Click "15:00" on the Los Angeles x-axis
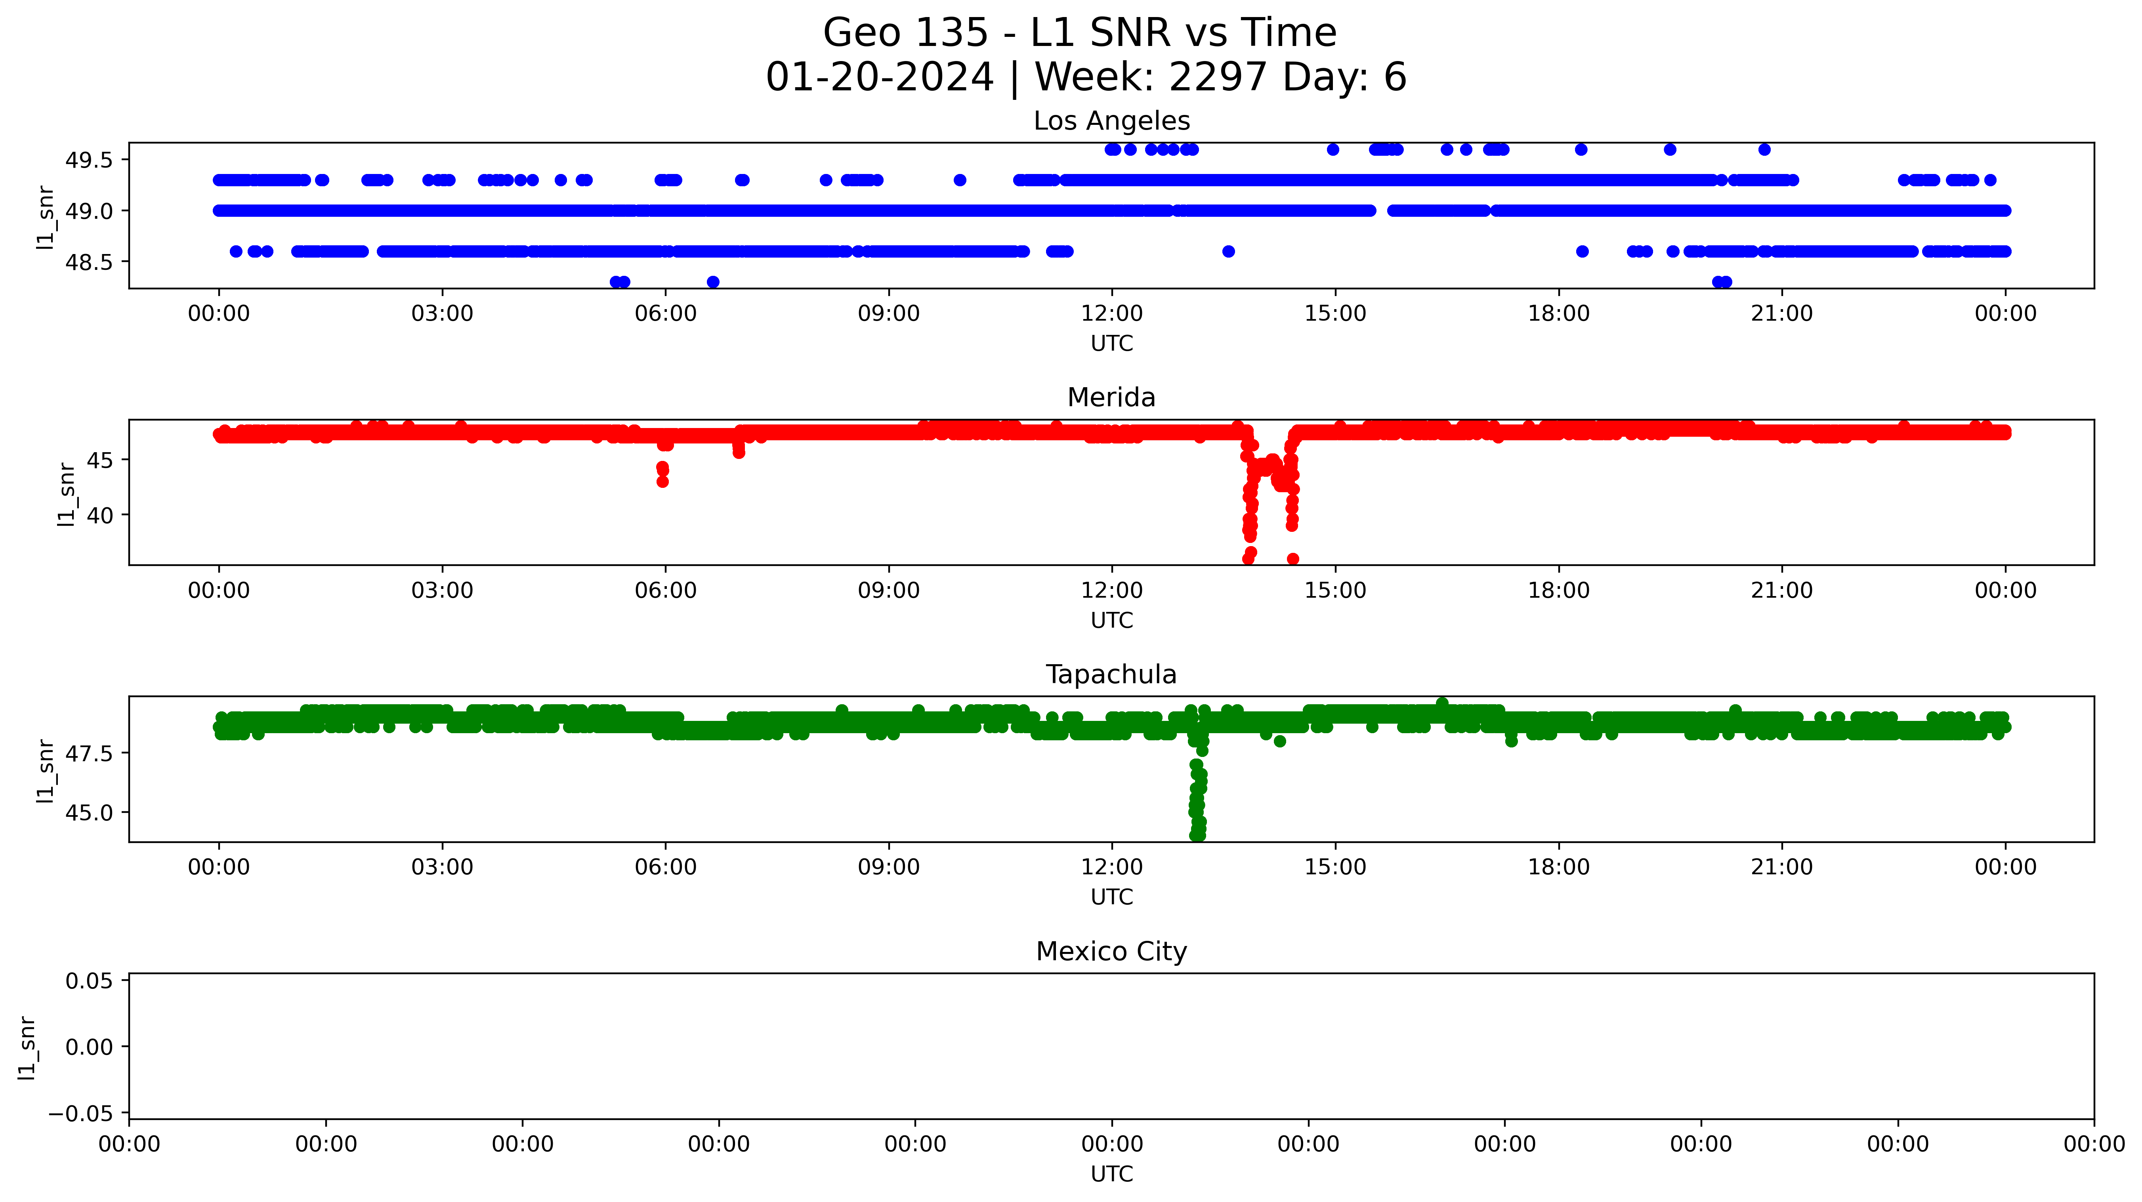2142x1202 pixels. (1335, 313)
